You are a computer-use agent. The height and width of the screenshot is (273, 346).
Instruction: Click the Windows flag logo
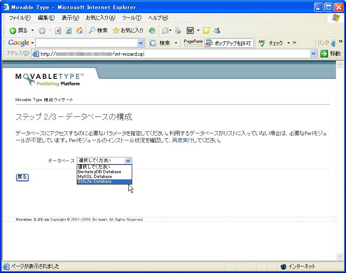coord(336,18)
